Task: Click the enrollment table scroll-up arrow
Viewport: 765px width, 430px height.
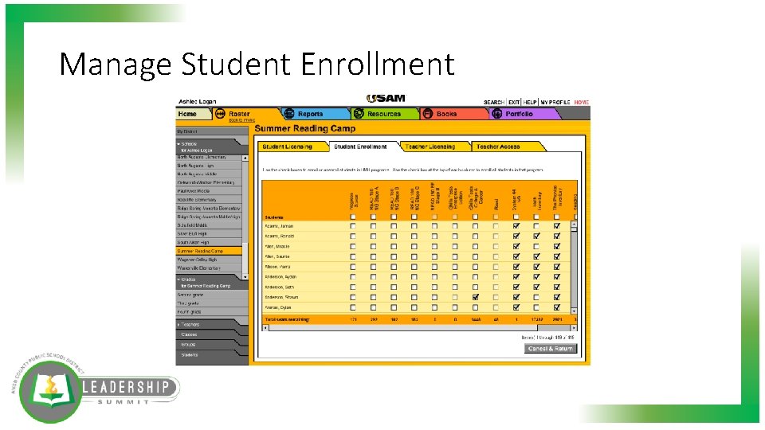Action: pos(574,225)
